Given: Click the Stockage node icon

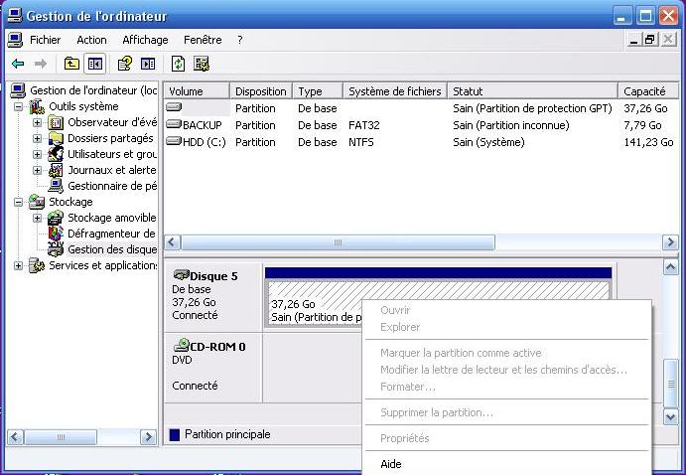Looking at the screenshot, I should [x=37, y=202].
